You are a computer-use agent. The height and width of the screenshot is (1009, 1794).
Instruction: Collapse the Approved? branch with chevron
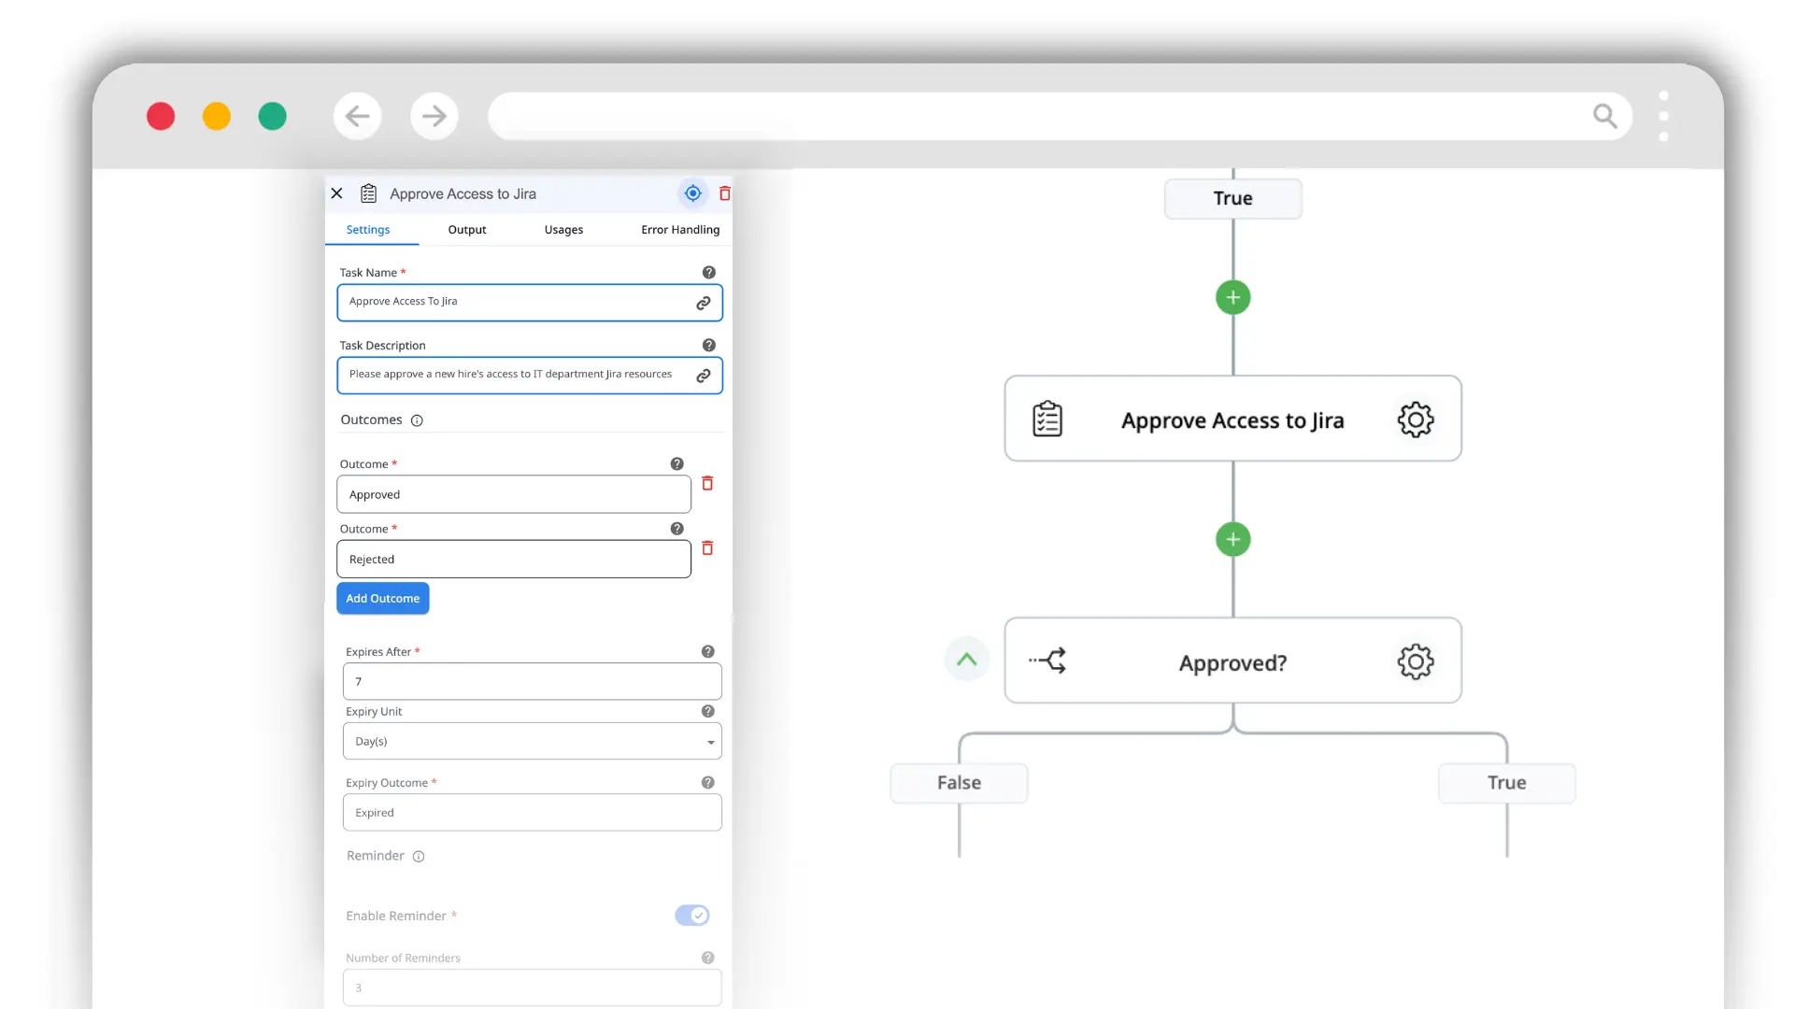click(967, 660)
